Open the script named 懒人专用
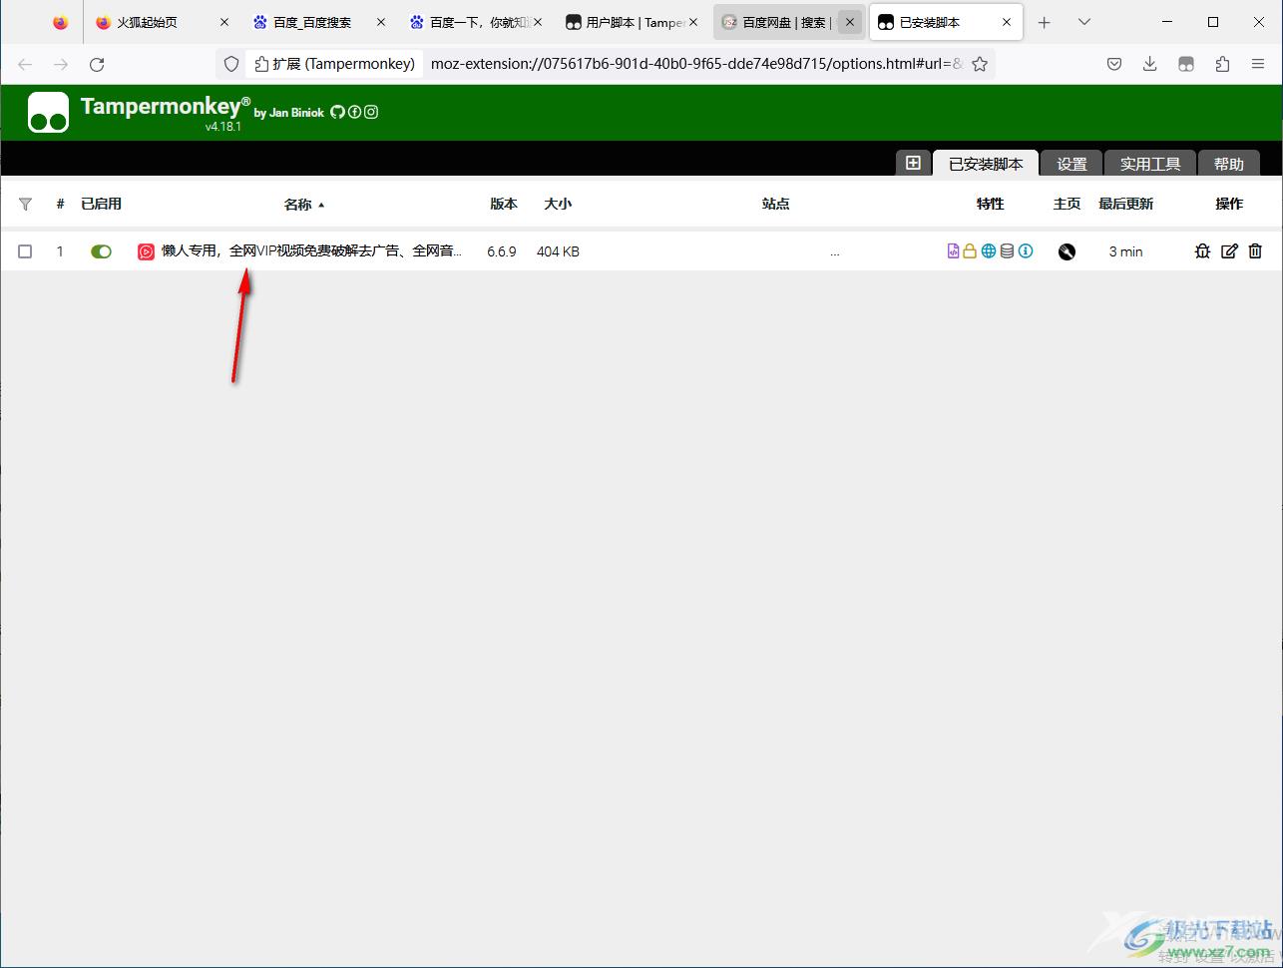The height and width of the screenshot is (968, 1283). pos(311,251)
